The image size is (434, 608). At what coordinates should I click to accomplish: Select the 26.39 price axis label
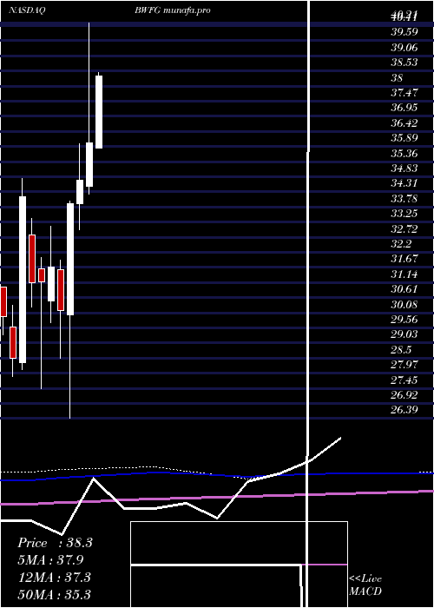(404, 410)
